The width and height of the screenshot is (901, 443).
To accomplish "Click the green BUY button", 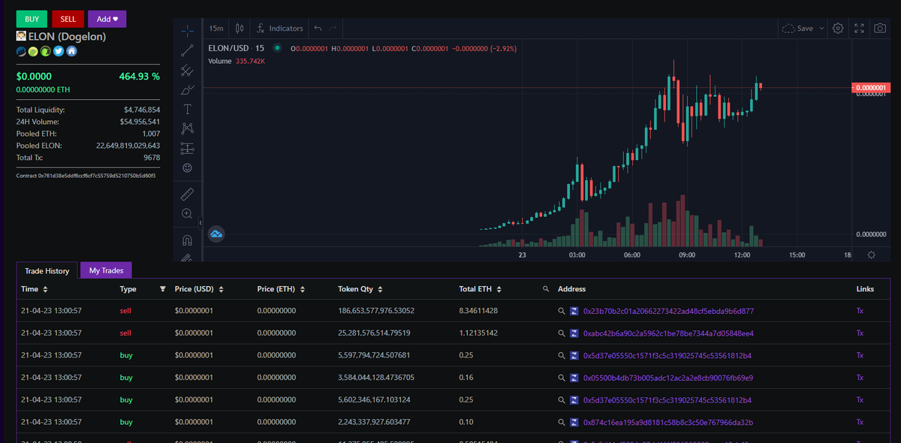I will tap(32, 19).
